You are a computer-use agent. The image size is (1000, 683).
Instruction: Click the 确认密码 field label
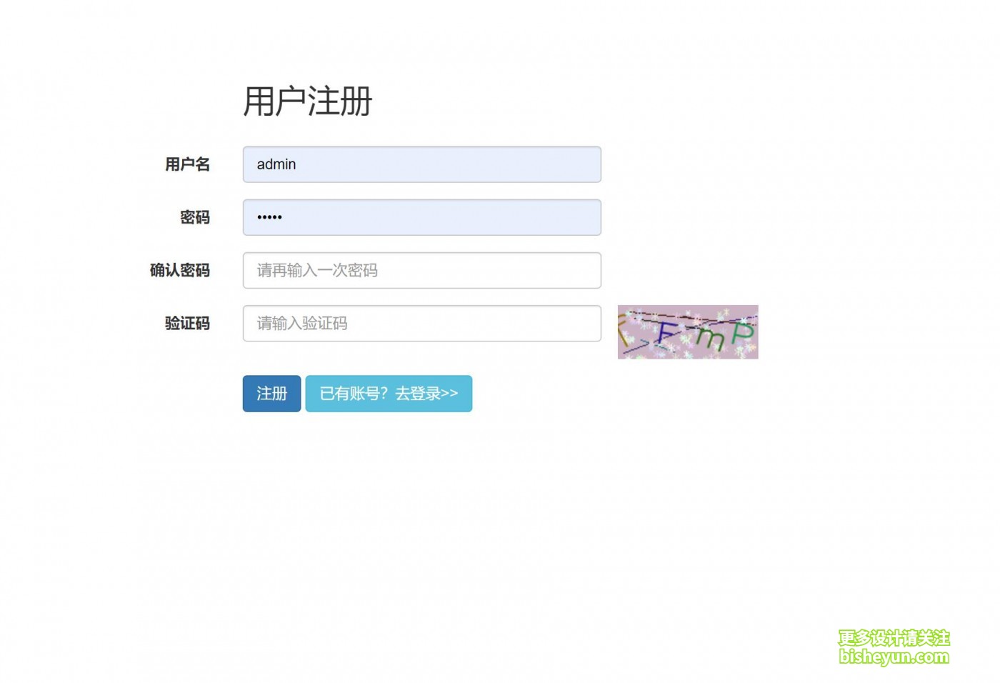click(x=180, y=270)
